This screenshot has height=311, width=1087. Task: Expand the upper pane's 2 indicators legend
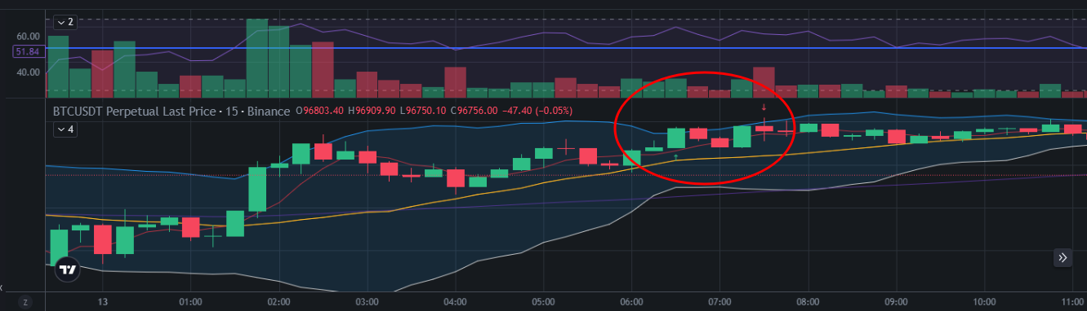(x=65, y=22)
